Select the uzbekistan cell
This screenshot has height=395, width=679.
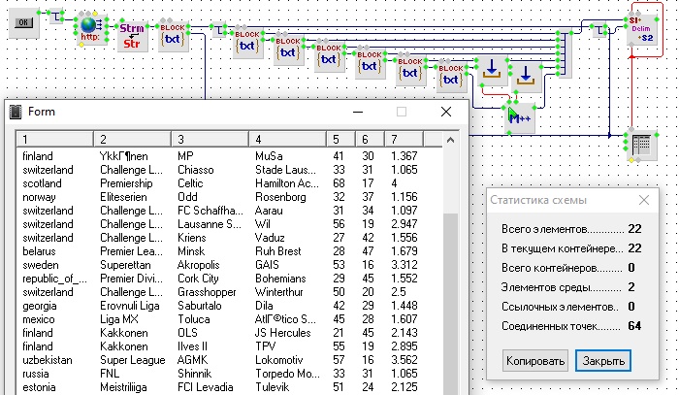(x=48, y=360)
